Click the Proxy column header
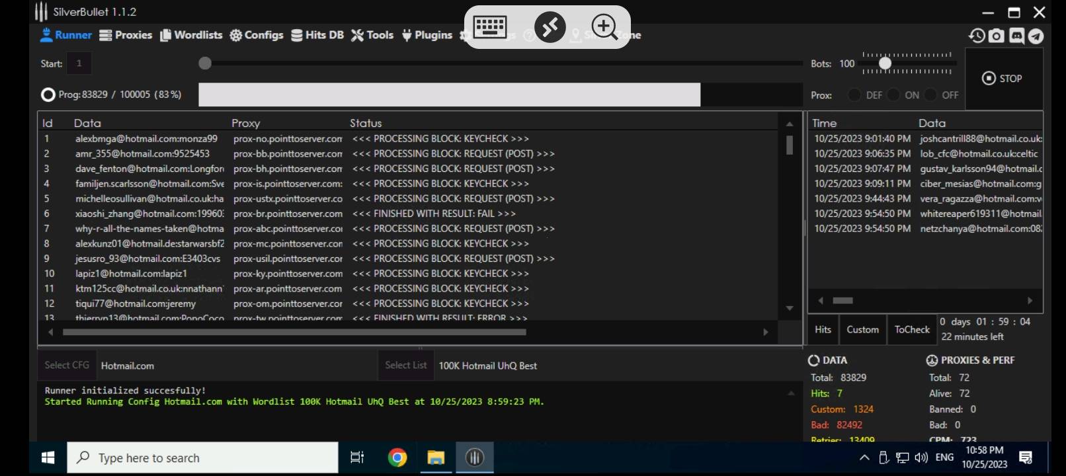Screen dimensions: 1066x476 pos(246,123)
